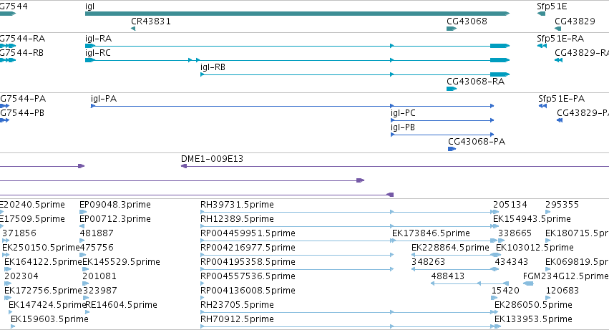Select feature label 295355
The height and width of the screenshot is (330, 609).
point(562,205)
